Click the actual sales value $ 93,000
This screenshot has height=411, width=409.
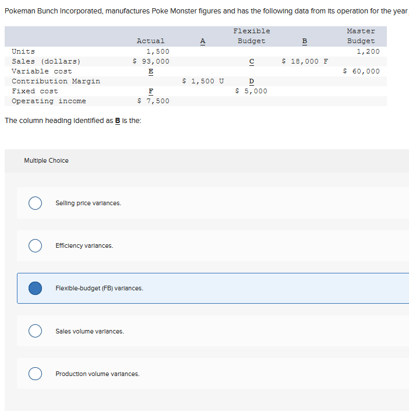pos(151,61)
